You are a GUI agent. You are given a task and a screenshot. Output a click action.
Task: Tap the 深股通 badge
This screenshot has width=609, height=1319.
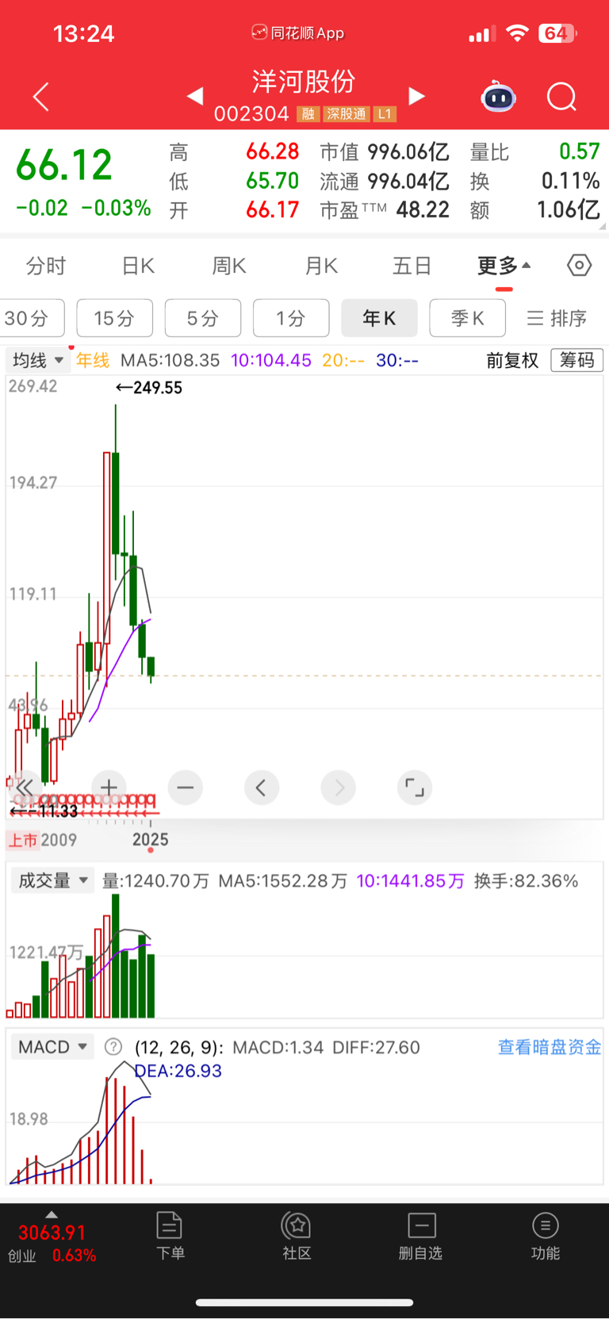coord(347,114)
